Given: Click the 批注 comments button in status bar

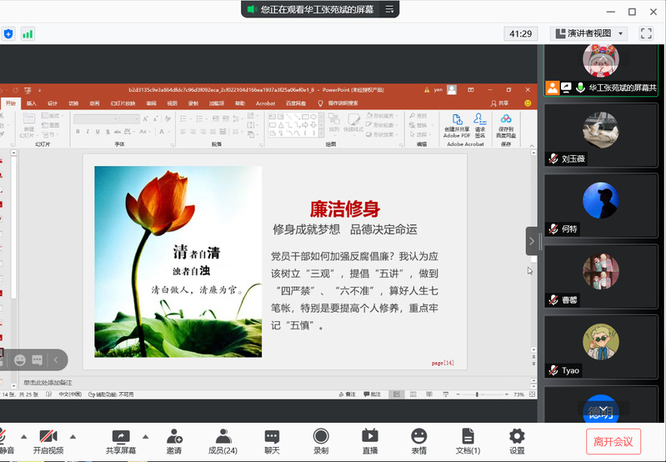Looking at the screenshot, I should tap(372, 394).
